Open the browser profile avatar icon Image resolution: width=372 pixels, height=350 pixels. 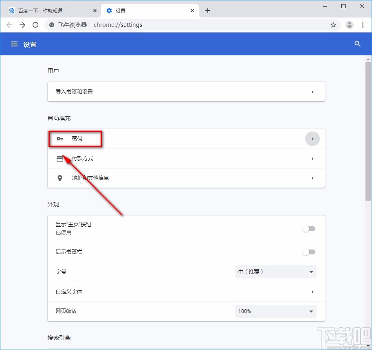point(349,25)
